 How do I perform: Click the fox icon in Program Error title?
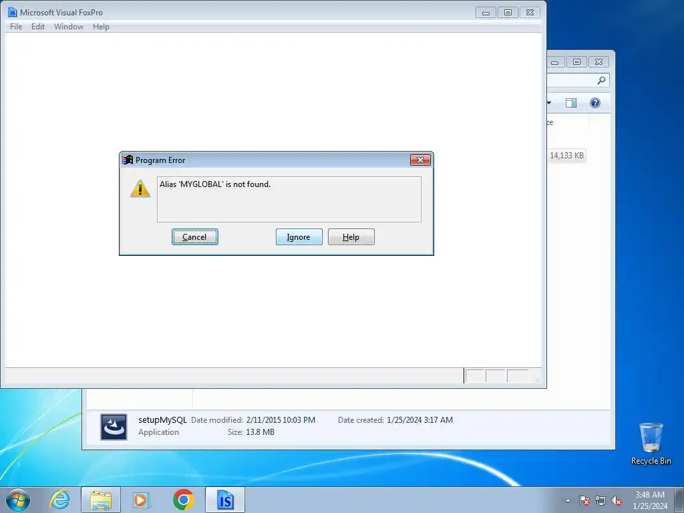[x=128, y=160]
